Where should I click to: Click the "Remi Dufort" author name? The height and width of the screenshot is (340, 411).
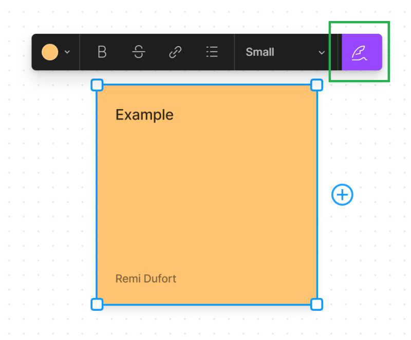(146, 279)
